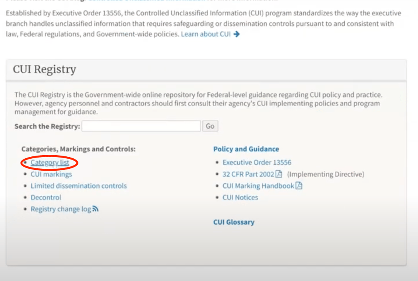Click the Search the Registry label
Image resolution: width=418 pixels, height=281 pixels.
47,126
